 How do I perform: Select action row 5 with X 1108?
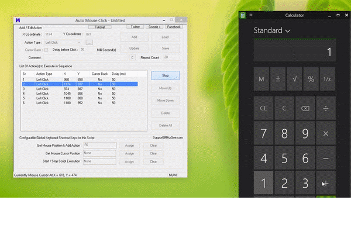pyautogui.click(x=80, y=98)
